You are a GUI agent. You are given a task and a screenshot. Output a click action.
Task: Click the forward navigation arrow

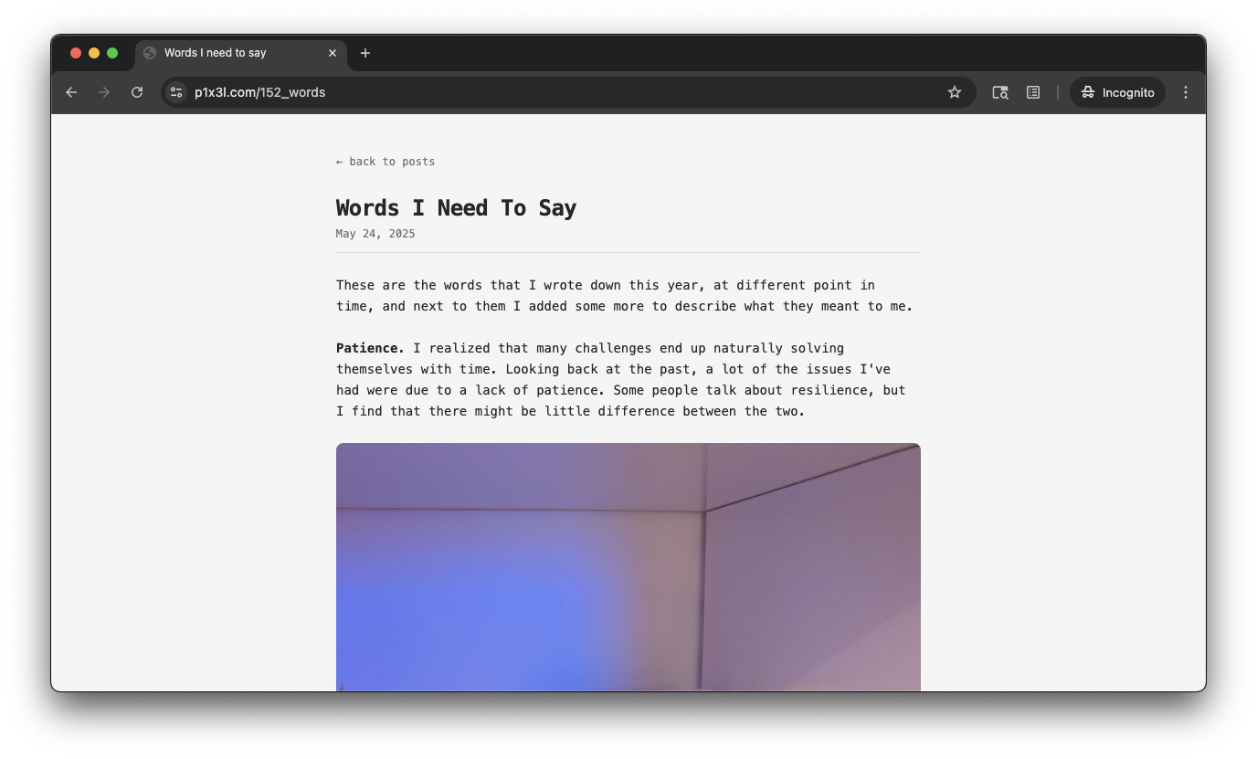[x=104, y=92]
